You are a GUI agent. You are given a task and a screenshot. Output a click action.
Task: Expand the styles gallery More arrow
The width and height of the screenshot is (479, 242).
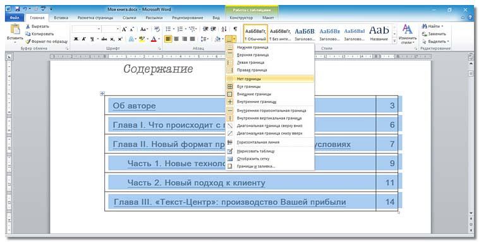coord(394,40)
